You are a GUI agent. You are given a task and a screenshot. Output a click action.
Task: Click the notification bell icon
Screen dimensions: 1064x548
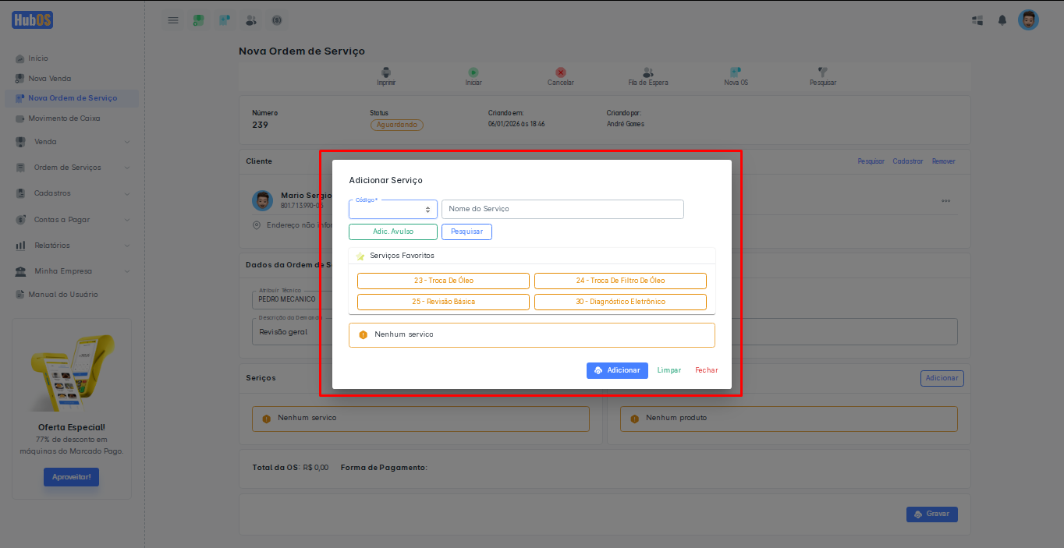1002,20
